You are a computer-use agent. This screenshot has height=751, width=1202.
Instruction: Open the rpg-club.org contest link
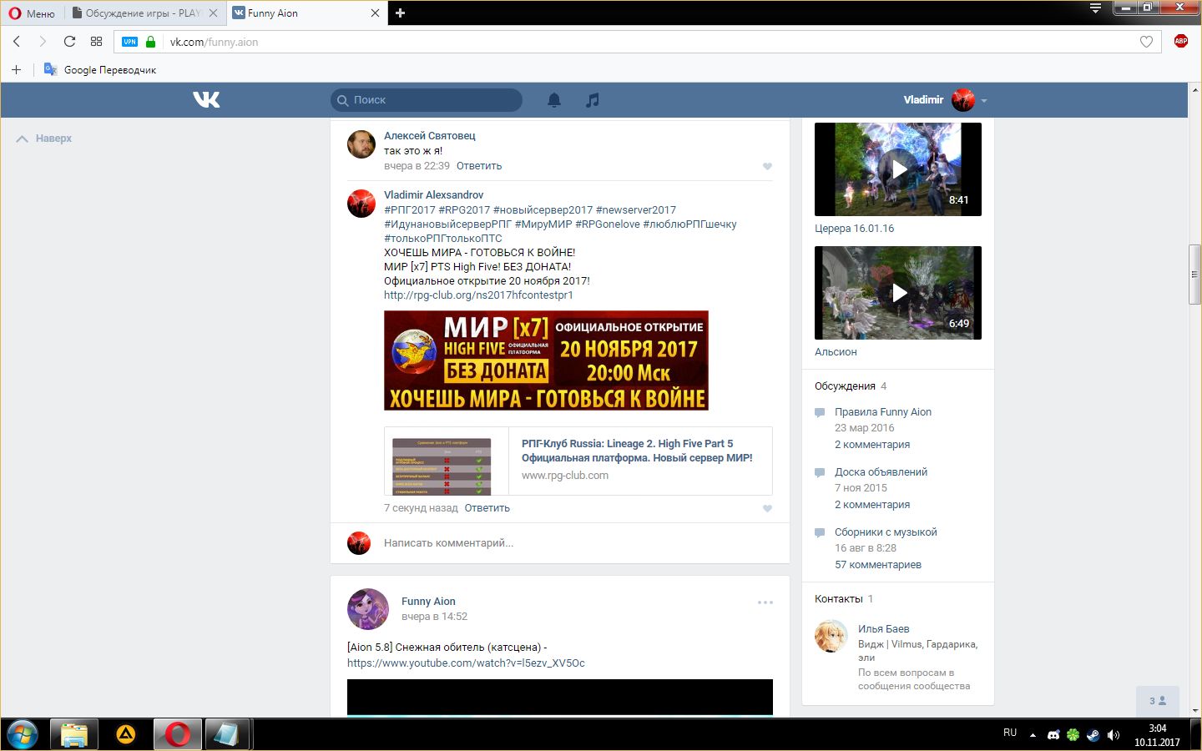pyautogui.click(x=478, y=295)
